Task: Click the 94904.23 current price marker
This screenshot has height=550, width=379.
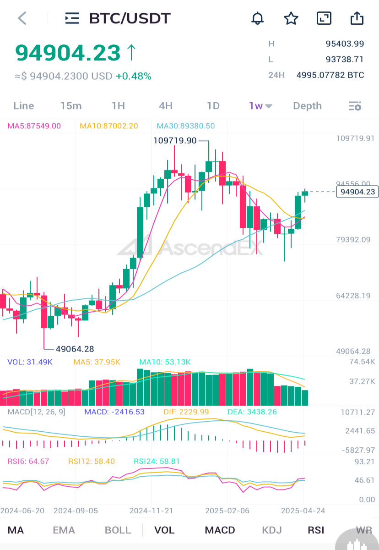Action: click(x=357, y=192)
